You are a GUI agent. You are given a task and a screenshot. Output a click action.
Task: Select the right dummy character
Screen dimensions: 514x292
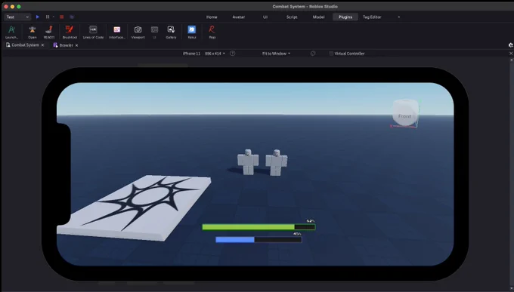click(277, 162)
